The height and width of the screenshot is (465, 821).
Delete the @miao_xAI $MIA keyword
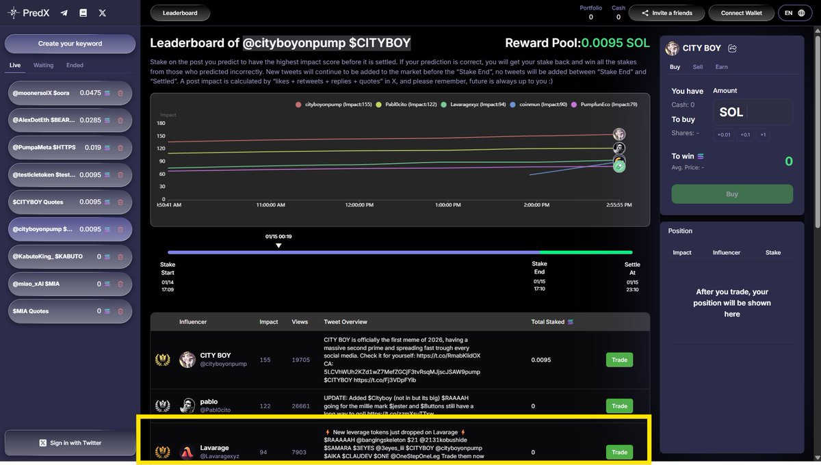click(120, 284)
